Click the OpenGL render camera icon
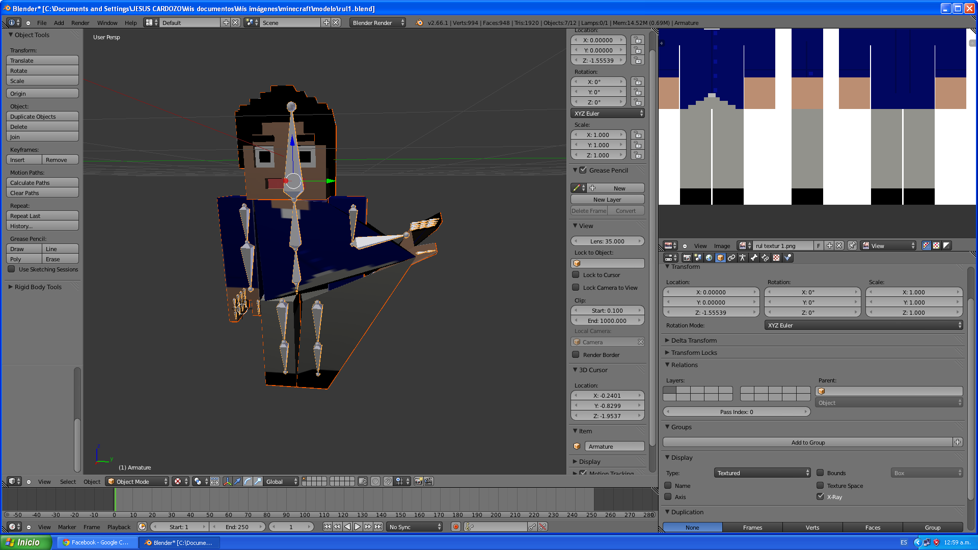 coord(418,482)
